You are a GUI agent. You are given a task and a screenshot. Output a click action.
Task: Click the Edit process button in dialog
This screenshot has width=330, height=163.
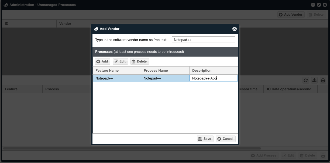coord(120,61)
